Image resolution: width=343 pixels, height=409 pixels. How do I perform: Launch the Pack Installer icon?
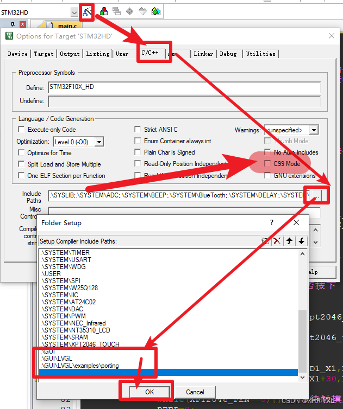(156, 11)
